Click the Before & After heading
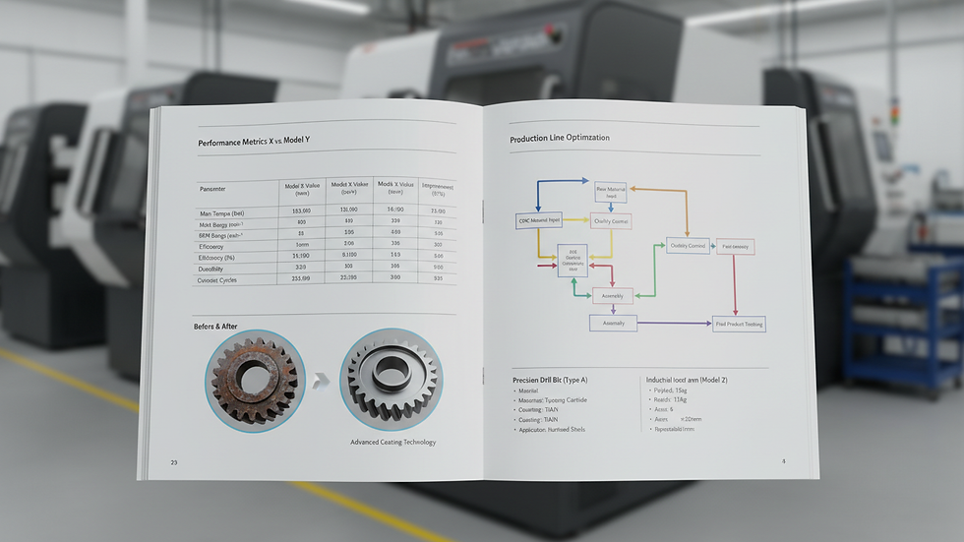 215,327
